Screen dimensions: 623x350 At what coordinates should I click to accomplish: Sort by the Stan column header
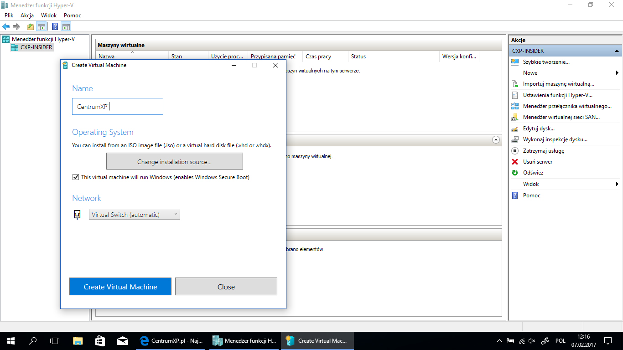188,57
